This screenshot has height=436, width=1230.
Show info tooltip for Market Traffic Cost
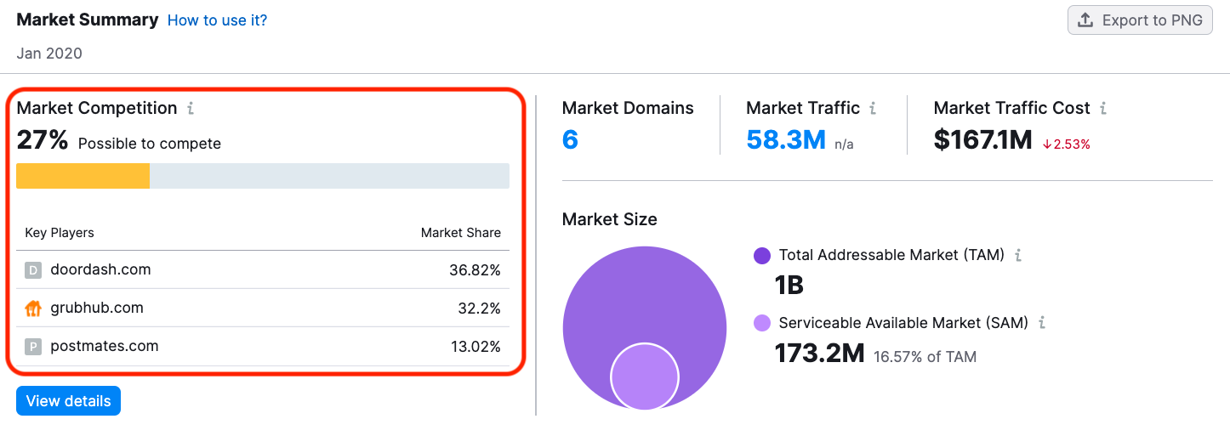(1103, 108)
